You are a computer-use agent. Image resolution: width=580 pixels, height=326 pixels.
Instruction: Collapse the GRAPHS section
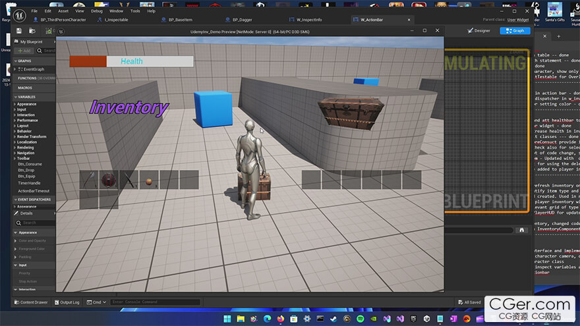pos(16,61)
